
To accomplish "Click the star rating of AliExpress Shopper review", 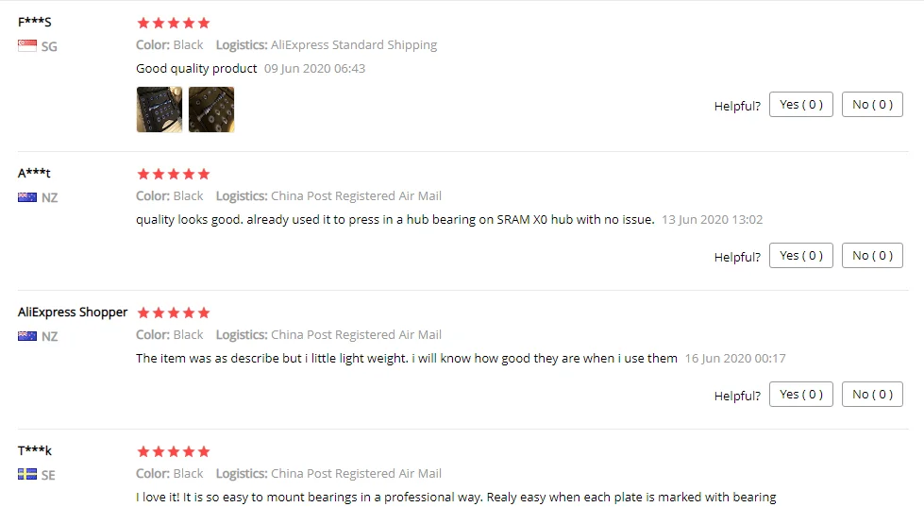I will (x=174, y=313).
